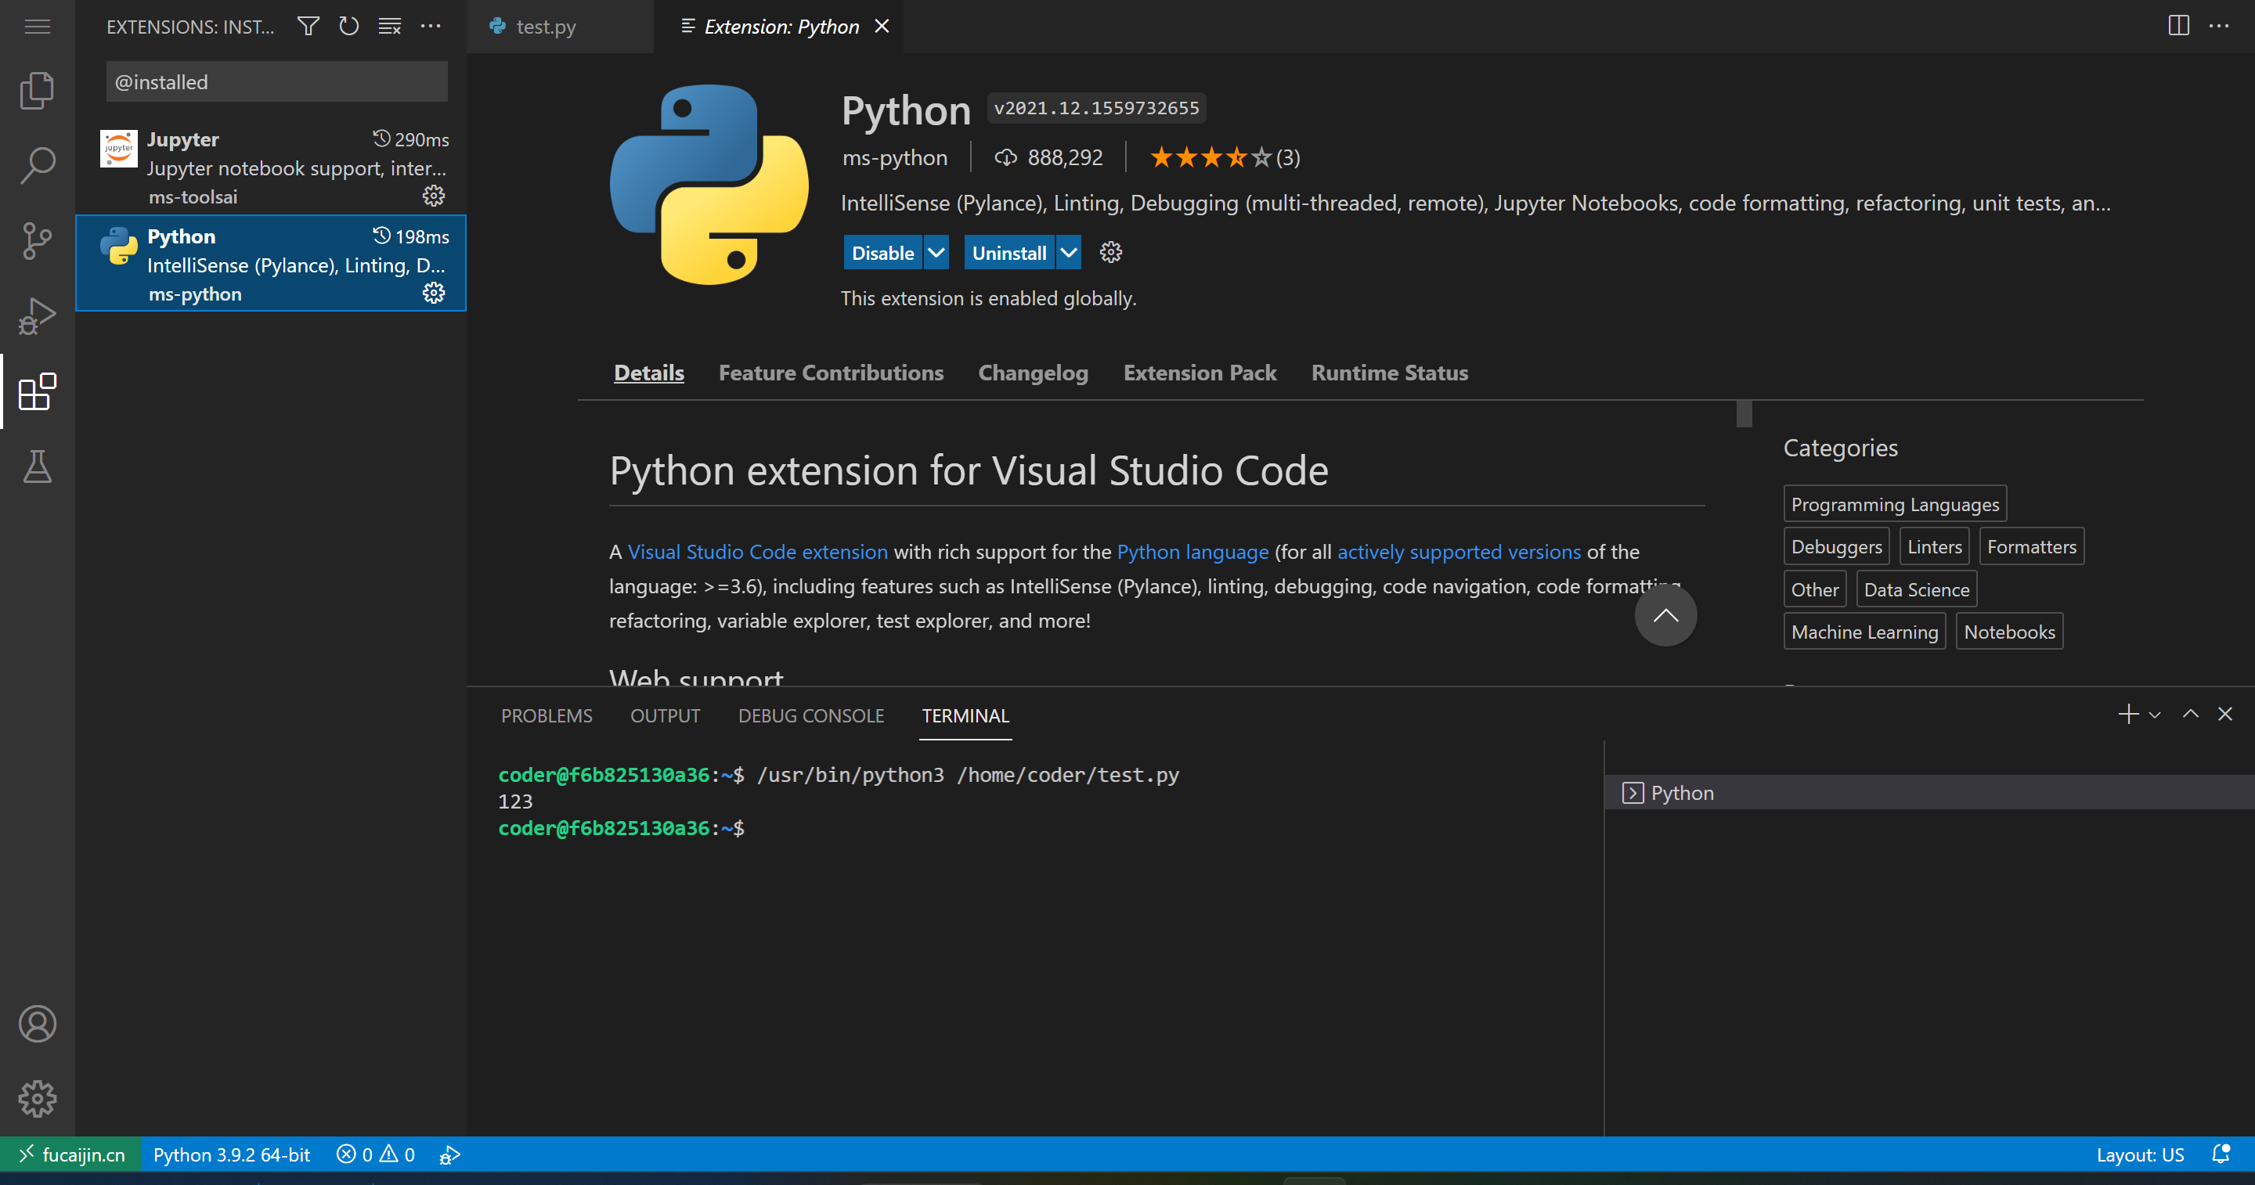Click the Linters category tag
Screen dimensions: 2255x1185
(1934, 547)
